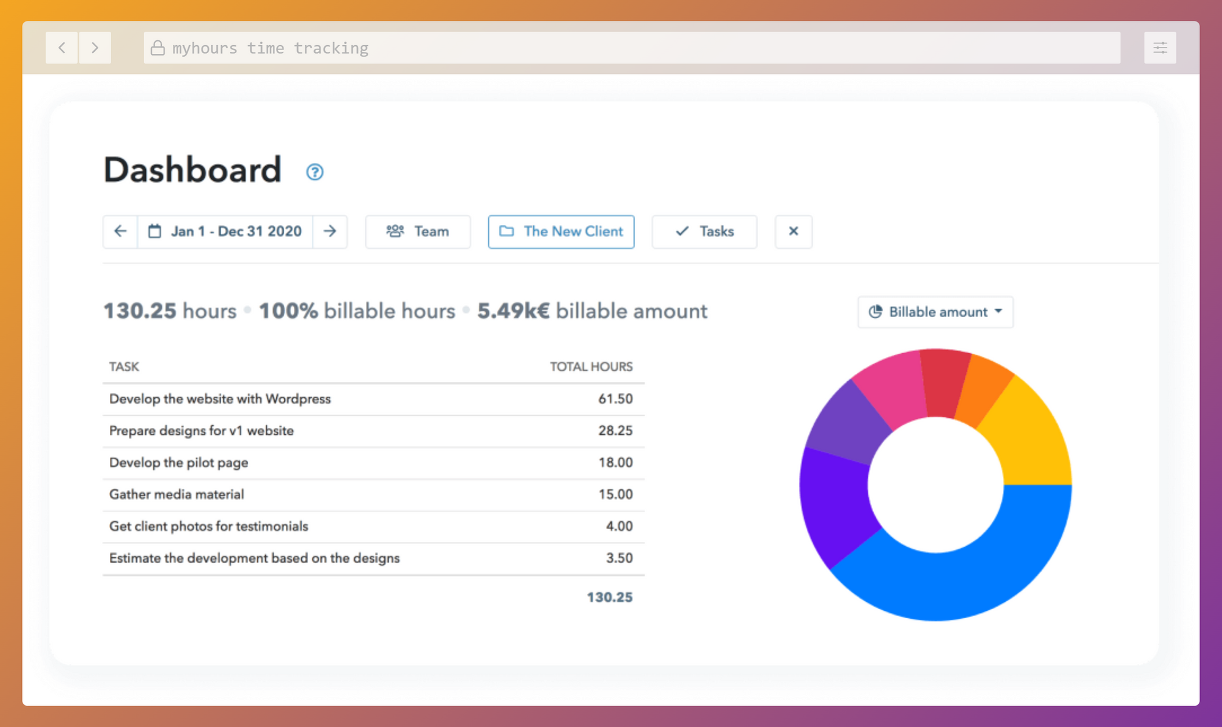
Task: Click the 3.50 hours value
Action: tap(619, 558)
